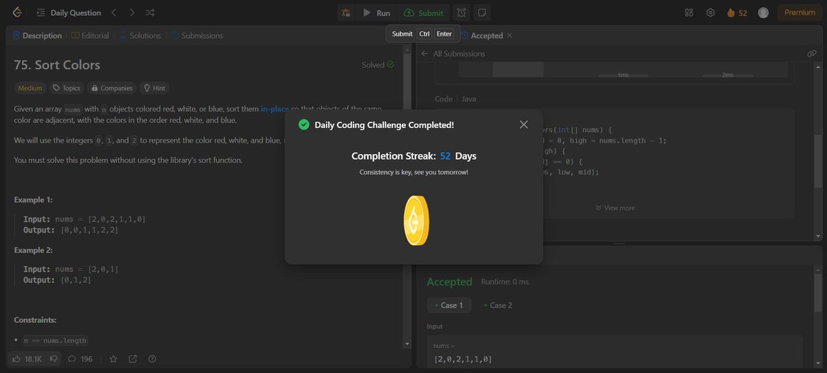Select the Case 2 tab
The height and width of the screenshot is (373, 827).
pyautogui.click(x=498, y=305)
